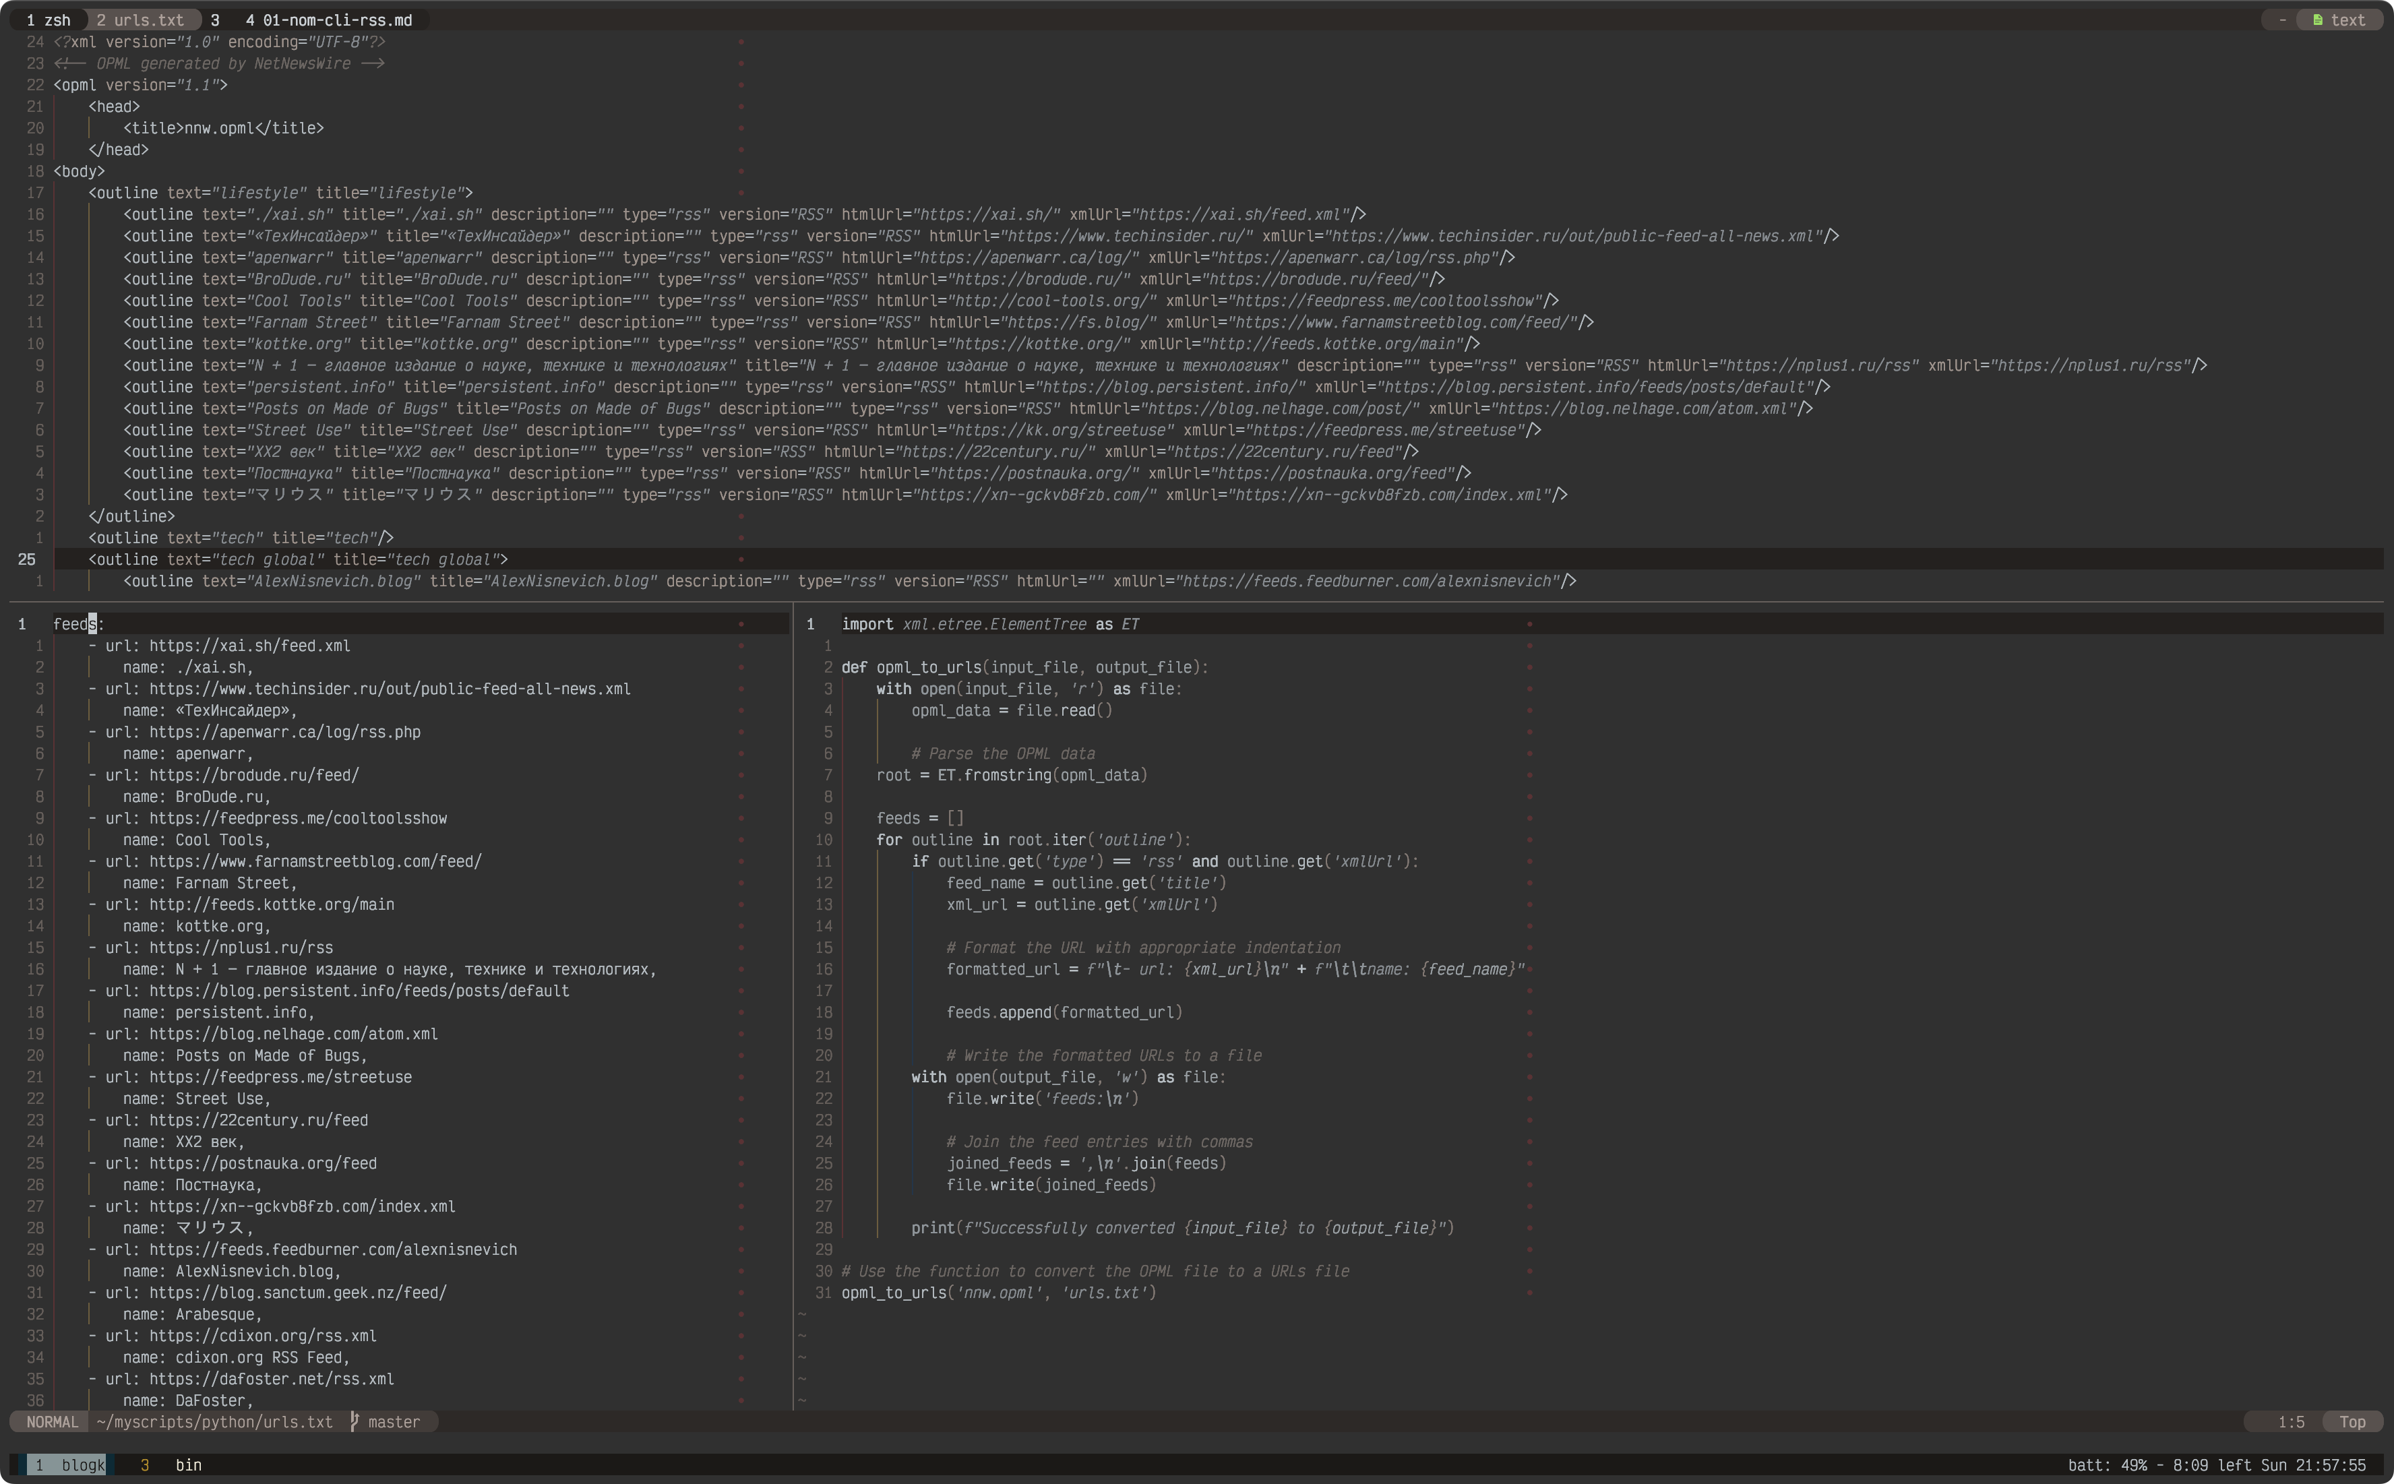
Task: Click the '~/myscripts/python/urls.txt' path in statusline
Action: (x=214, y=1421)
